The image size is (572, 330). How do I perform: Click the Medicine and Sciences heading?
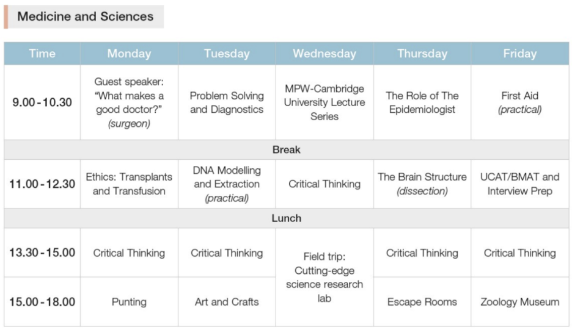pos(85,16)
